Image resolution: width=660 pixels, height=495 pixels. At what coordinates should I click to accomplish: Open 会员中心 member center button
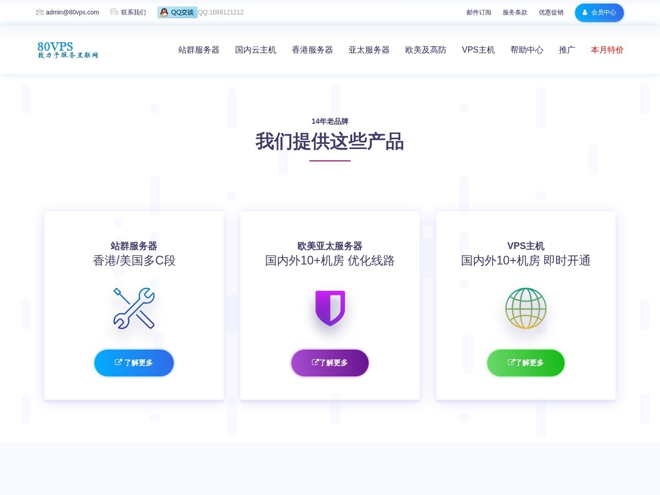pos(599,12)
